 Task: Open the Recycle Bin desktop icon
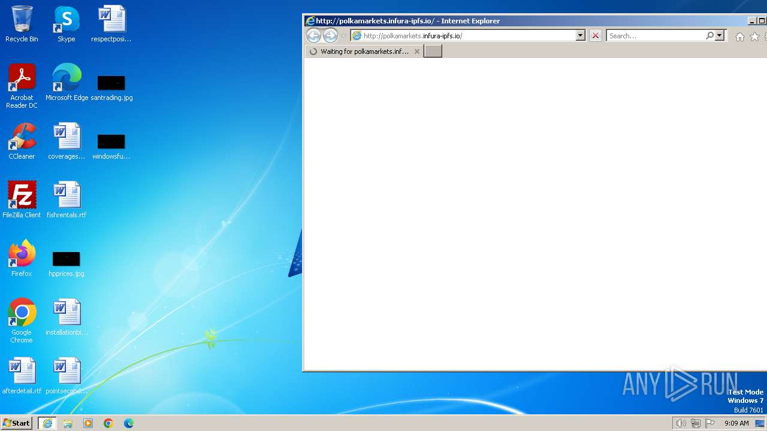(22, 24)
